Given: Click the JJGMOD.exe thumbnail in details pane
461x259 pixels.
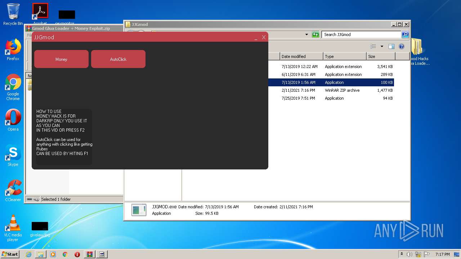Looking at the screenshot, I should pyautogui.click(x=139, y=210).
